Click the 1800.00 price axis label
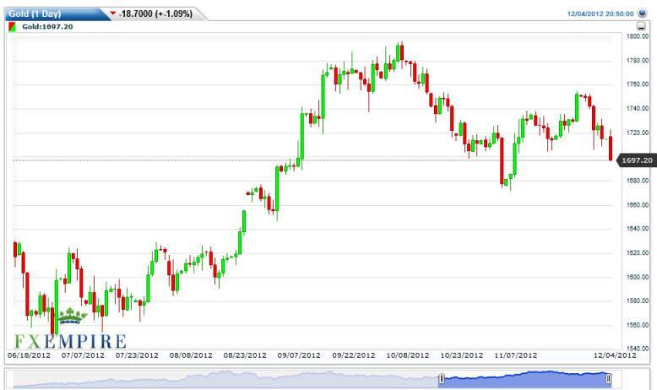Viewport: 657px width, 390px height. pos(637,36)
